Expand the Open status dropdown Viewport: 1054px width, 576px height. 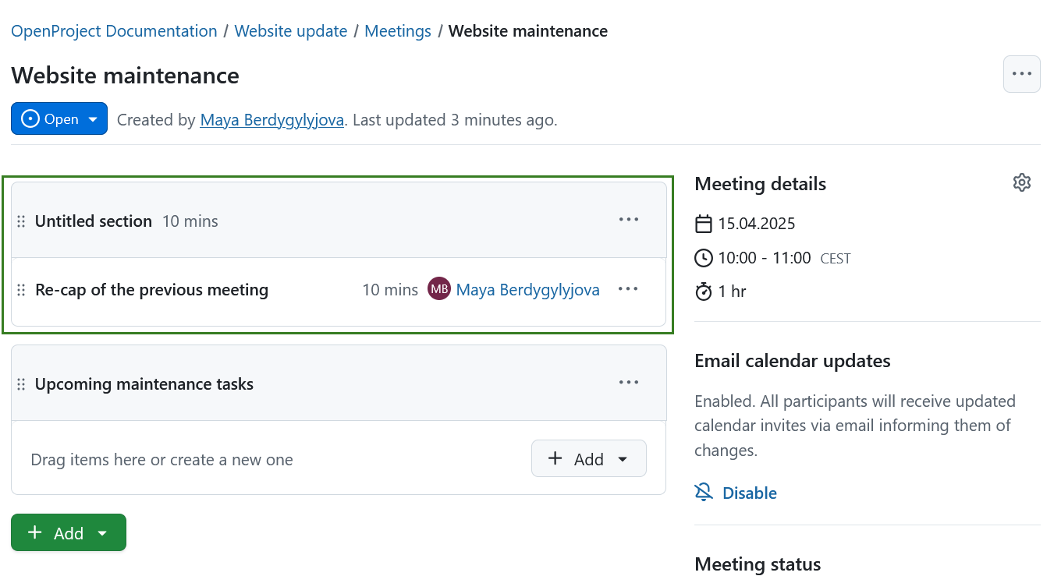59,119
